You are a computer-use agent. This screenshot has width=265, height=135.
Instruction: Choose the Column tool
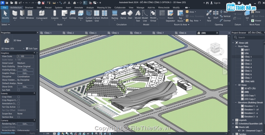click(55, 15)
